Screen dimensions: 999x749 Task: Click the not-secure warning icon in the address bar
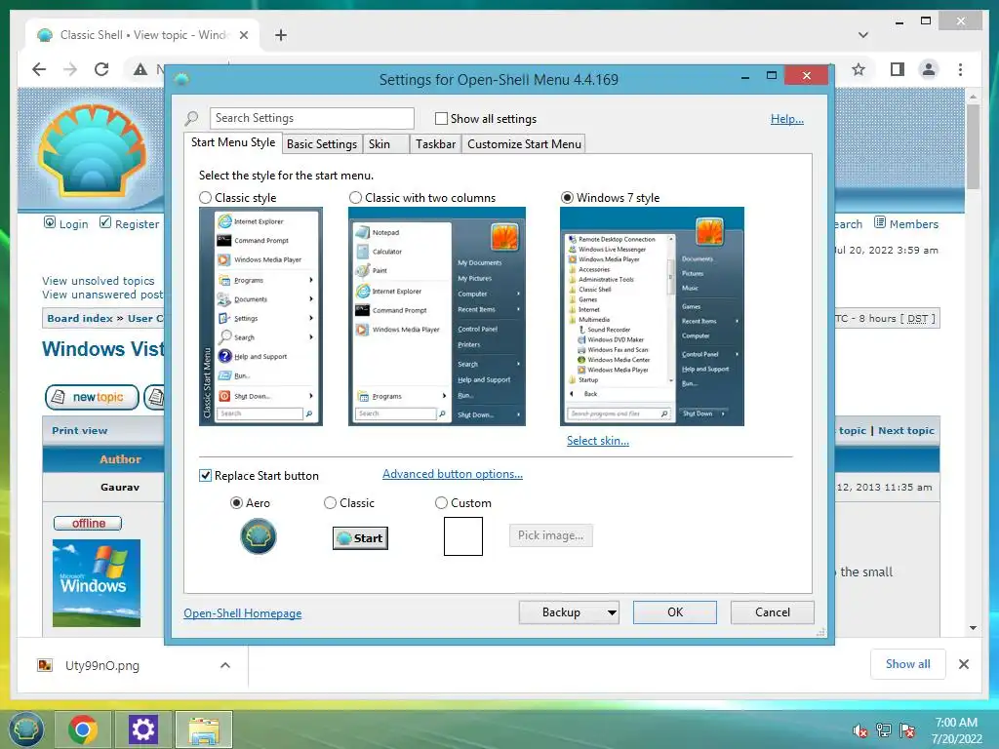140,69
